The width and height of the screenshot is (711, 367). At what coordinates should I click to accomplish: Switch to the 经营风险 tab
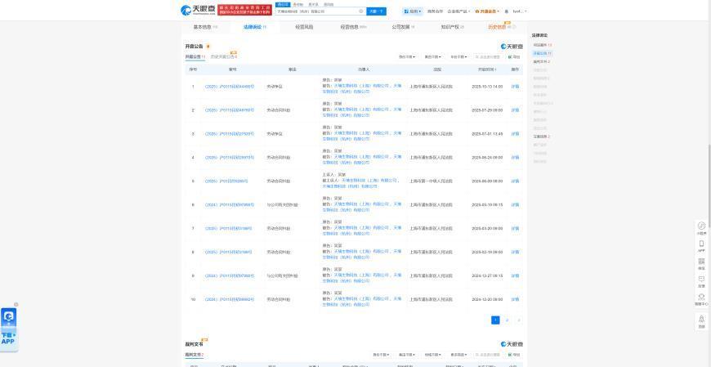pos(303,27)
